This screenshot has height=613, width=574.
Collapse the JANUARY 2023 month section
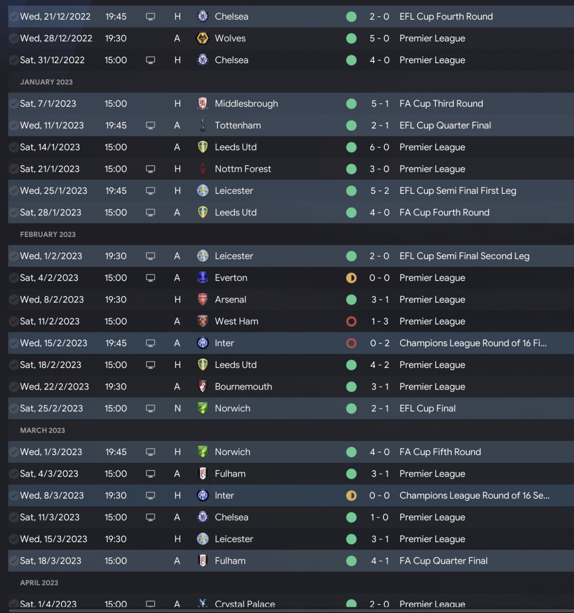(x=46, y=82)
